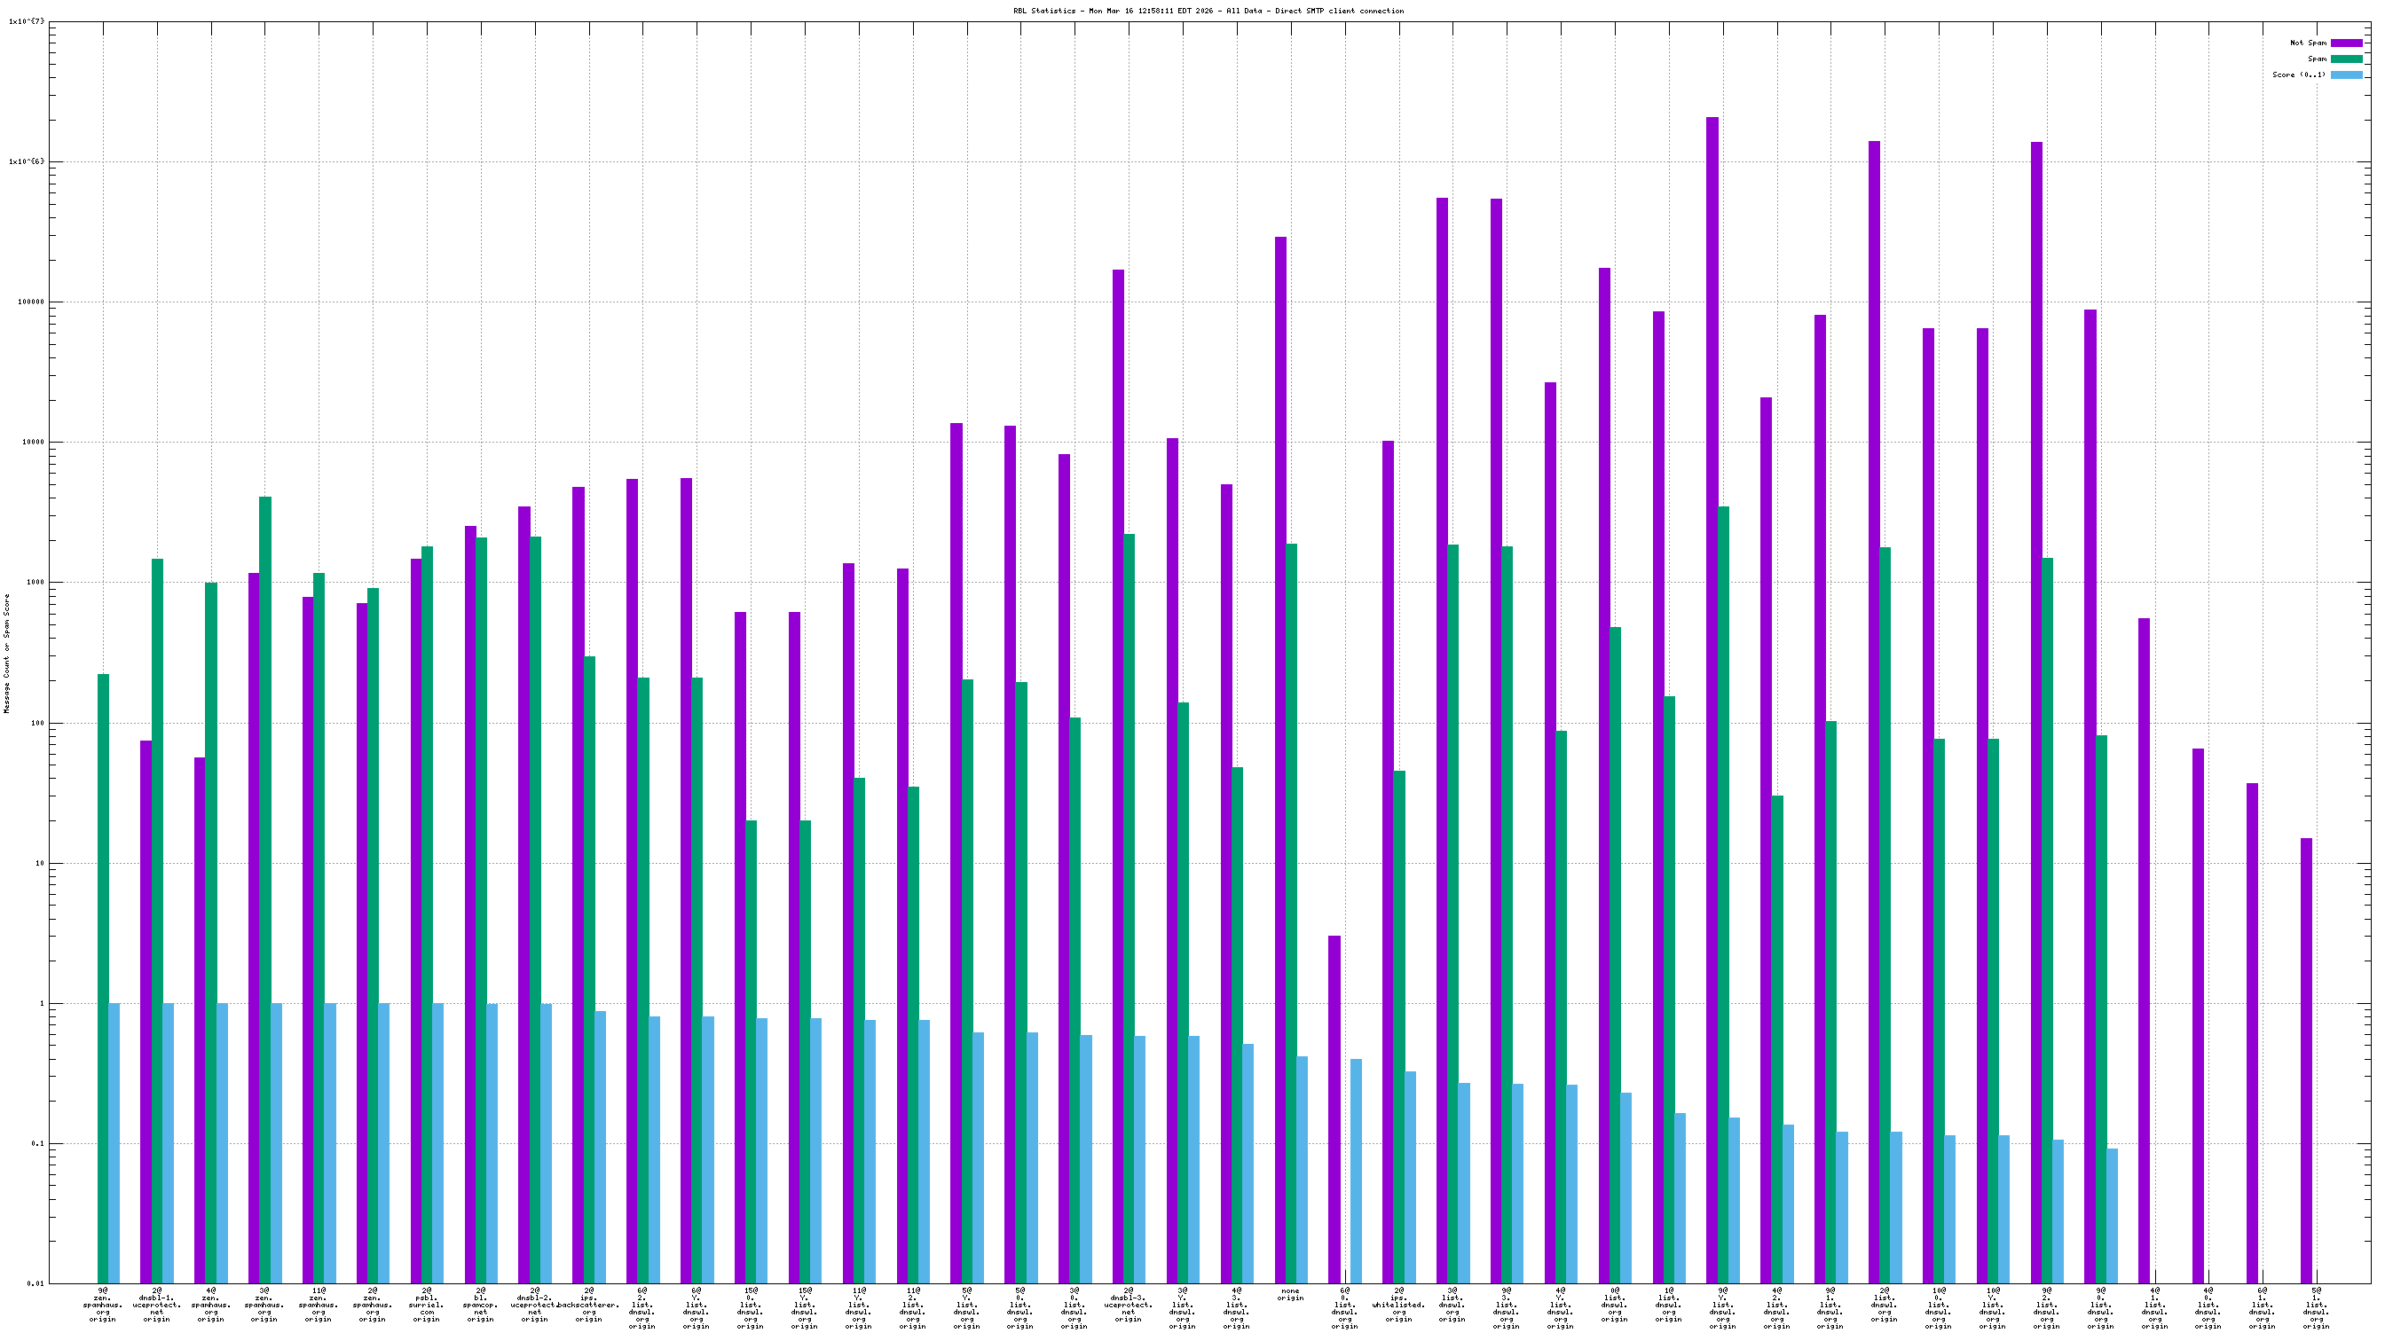
Task: Click the 'ips.whitelisted.org origin' axis label
Action: coord(1398,1304)
